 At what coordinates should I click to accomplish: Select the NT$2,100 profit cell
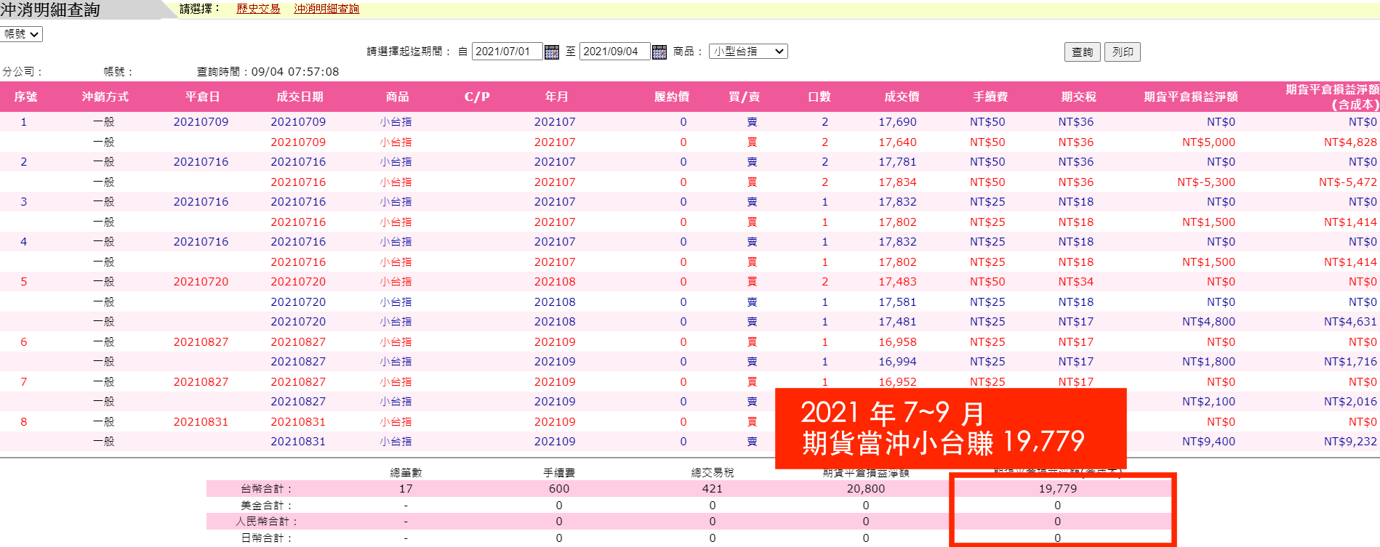(x=1208, y=402)
